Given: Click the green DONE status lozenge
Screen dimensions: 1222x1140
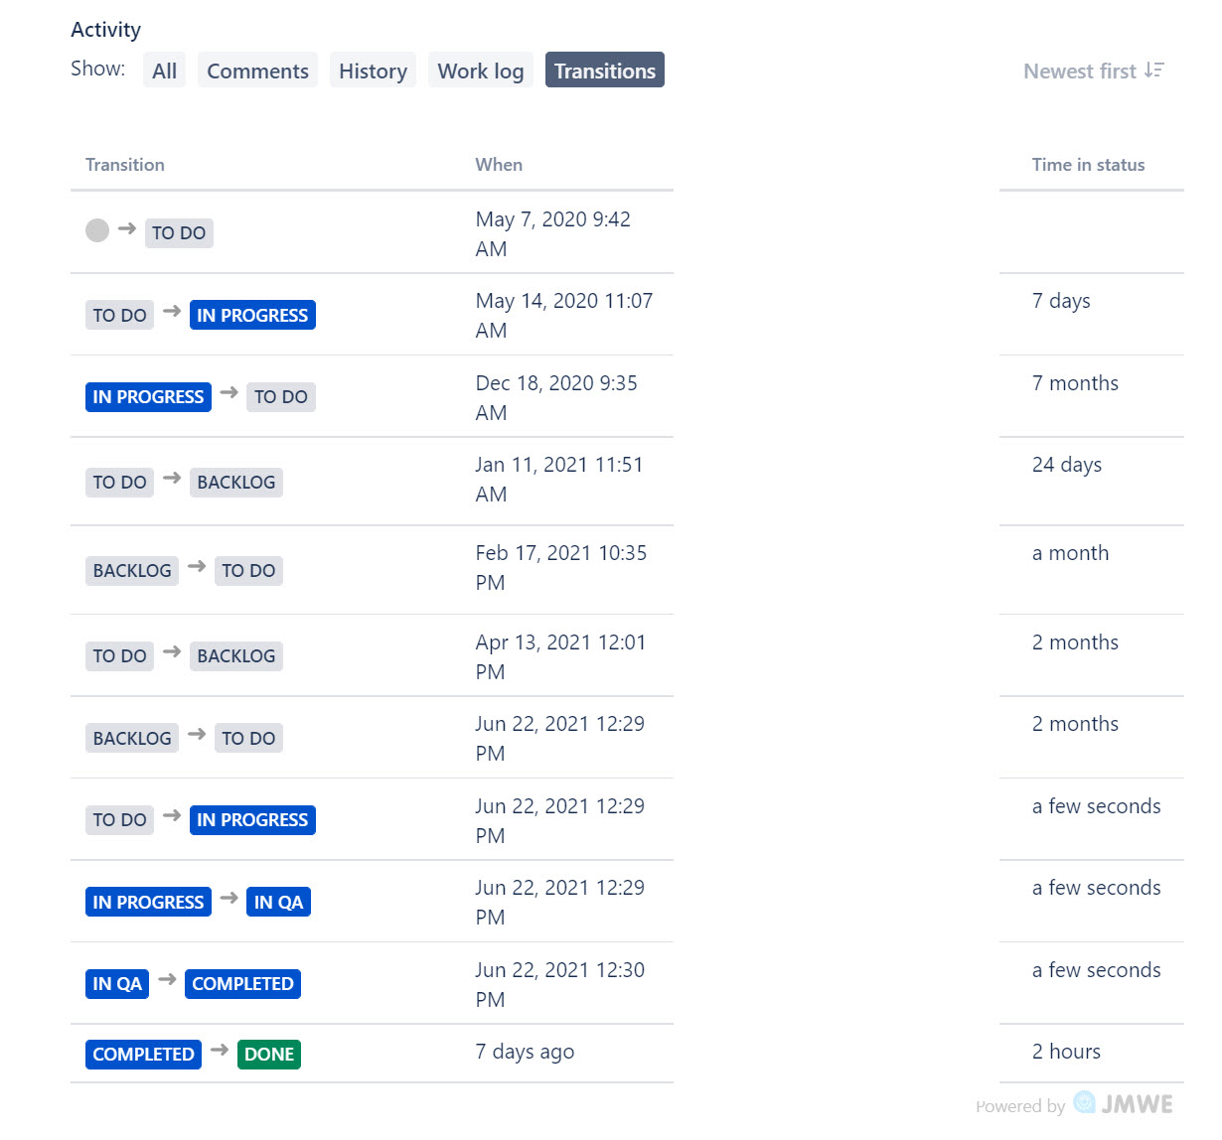Looking at the screenshot, I should pyautogui.click(x=269, y=1054).
